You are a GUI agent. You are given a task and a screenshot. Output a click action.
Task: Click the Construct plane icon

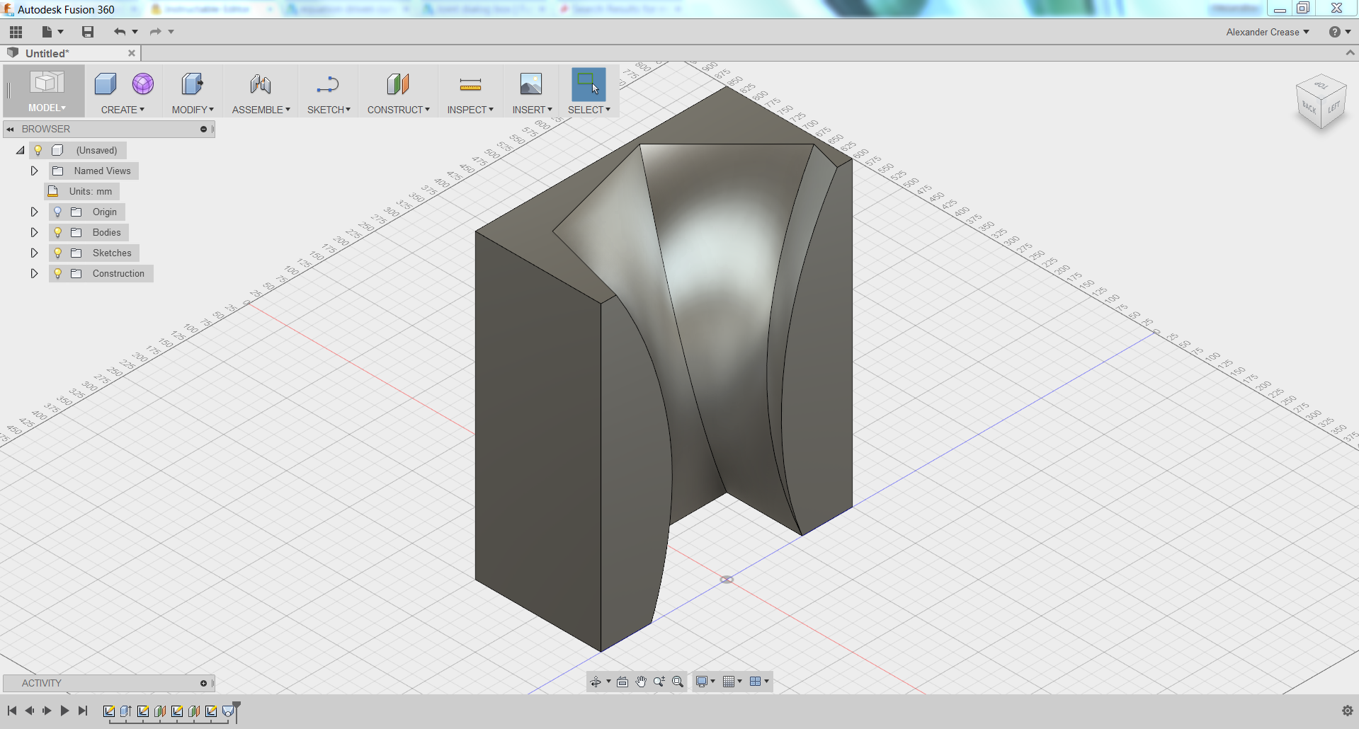(x=398, y=84)
